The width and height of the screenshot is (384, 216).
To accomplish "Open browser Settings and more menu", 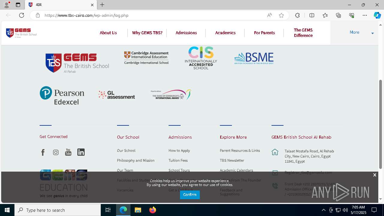I will point(365,15).
